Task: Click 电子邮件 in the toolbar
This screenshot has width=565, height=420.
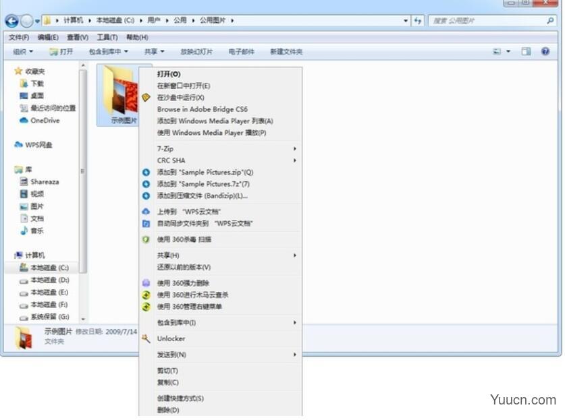Action: [x=242, y=52]
